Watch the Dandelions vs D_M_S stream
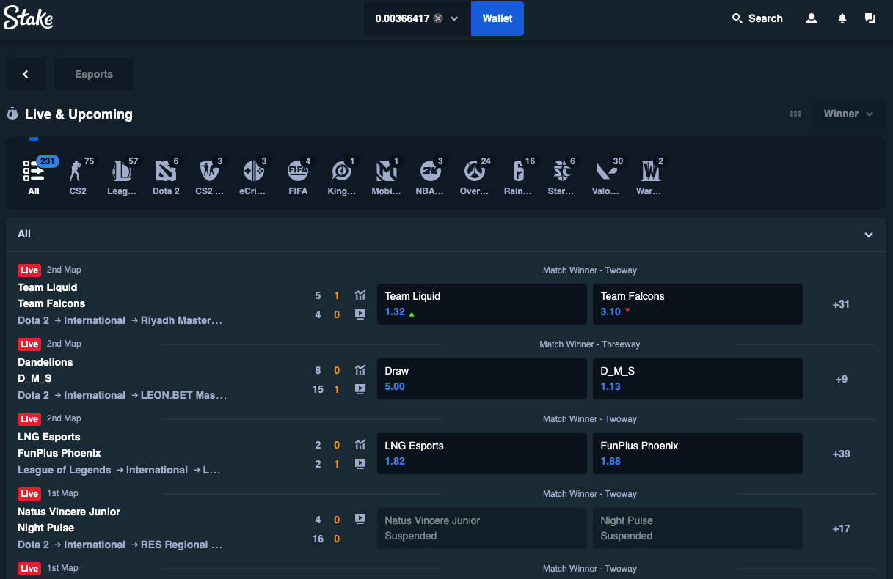 click(360, 388)
